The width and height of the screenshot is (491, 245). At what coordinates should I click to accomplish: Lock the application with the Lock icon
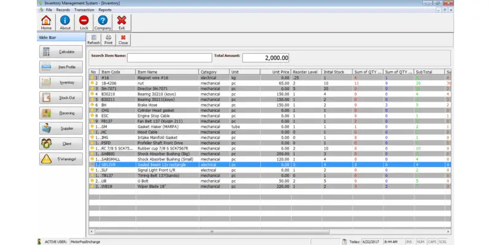(x=84, y=23)
